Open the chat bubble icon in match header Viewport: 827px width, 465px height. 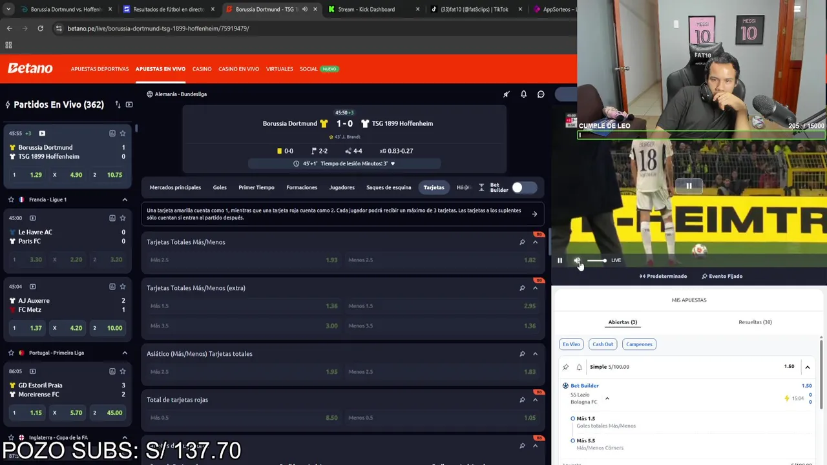(541, 94)
